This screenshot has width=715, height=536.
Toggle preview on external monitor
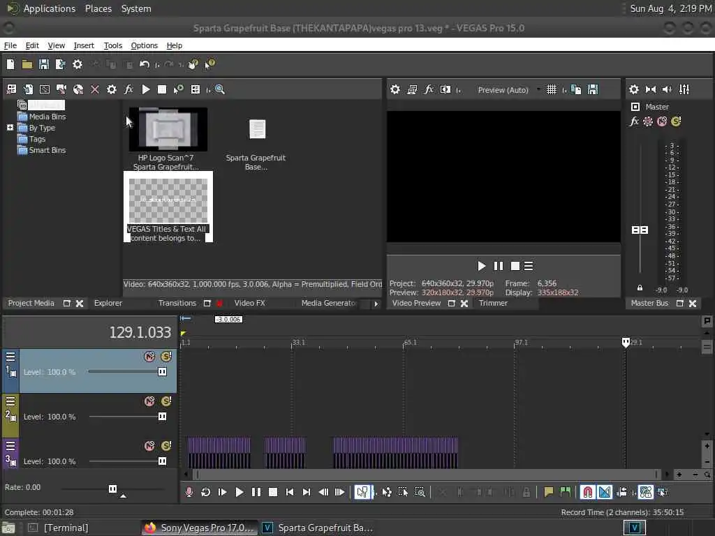pyautogui.click(x=412, y=89)
